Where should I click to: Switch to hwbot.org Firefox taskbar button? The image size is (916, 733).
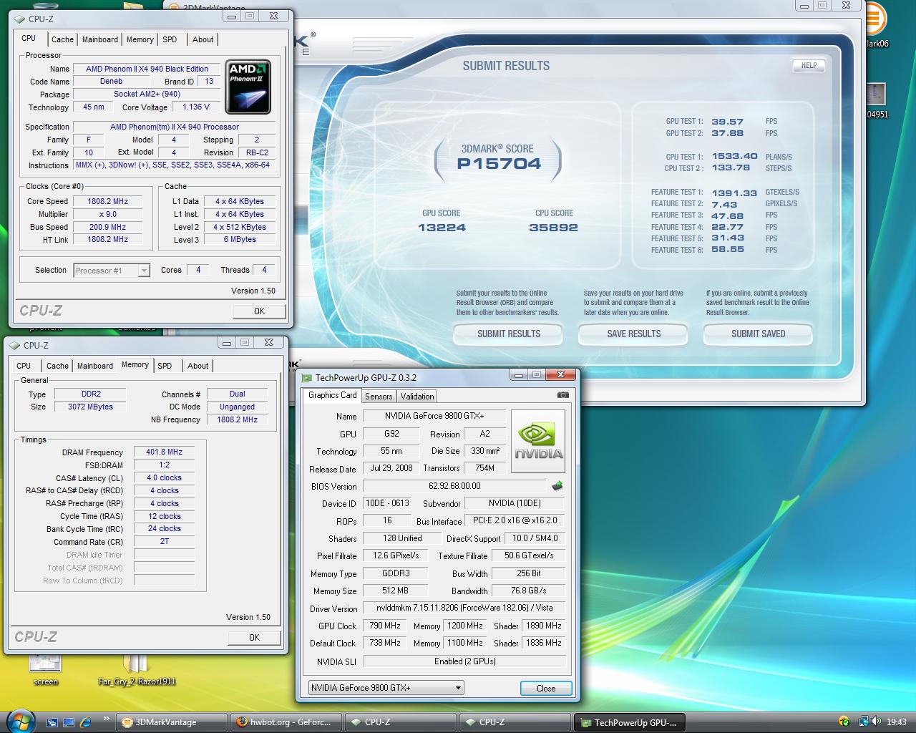(x=286, y=722)
